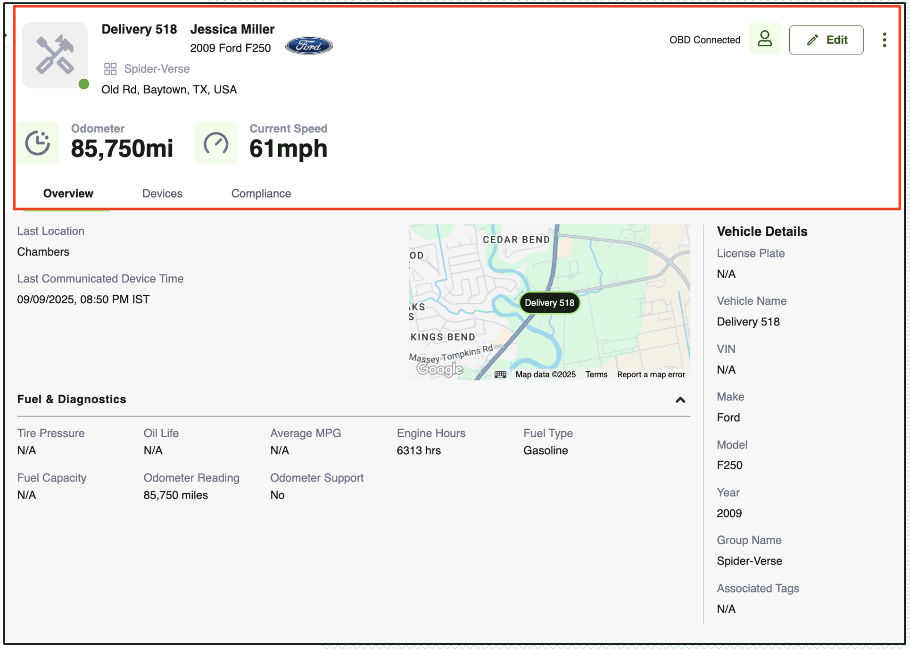910x649 pixels.
Task: Click the map keyboard shortcuts icon
Action: coord(500,374)
